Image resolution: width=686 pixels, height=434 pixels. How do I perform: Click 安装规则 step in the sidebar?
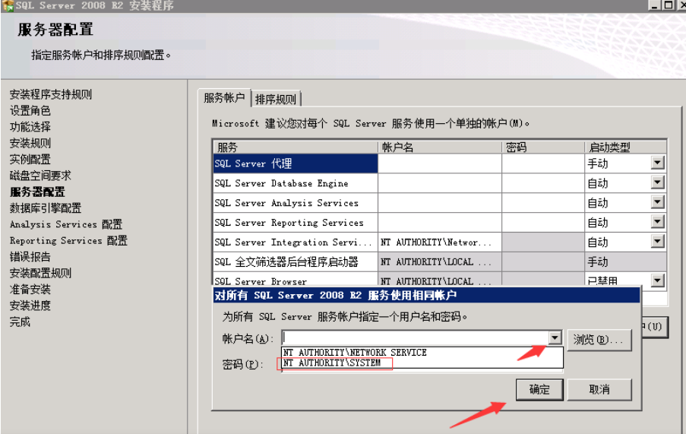click(30, 143)
